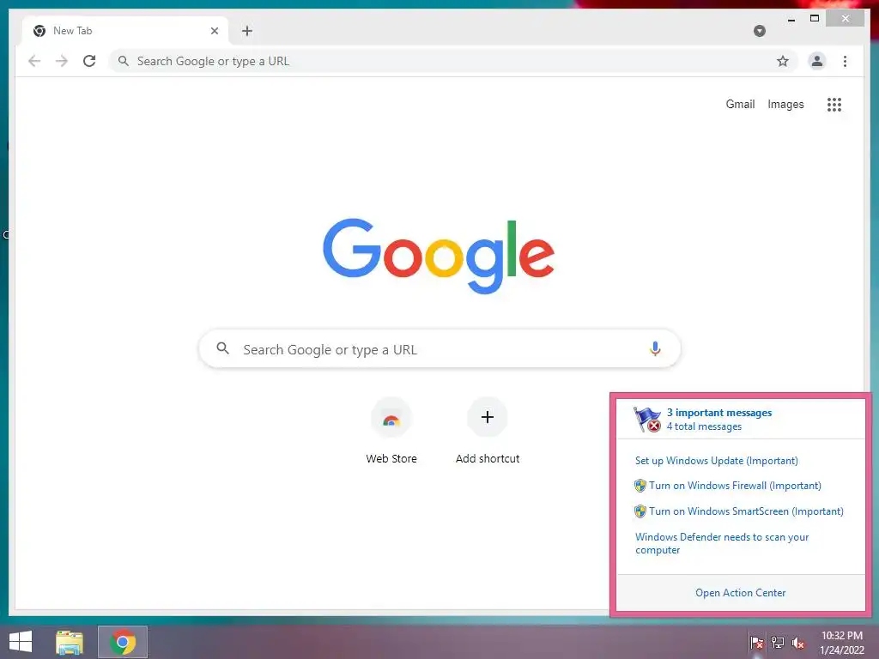Click the network tray icon

(x=778, y=643)
